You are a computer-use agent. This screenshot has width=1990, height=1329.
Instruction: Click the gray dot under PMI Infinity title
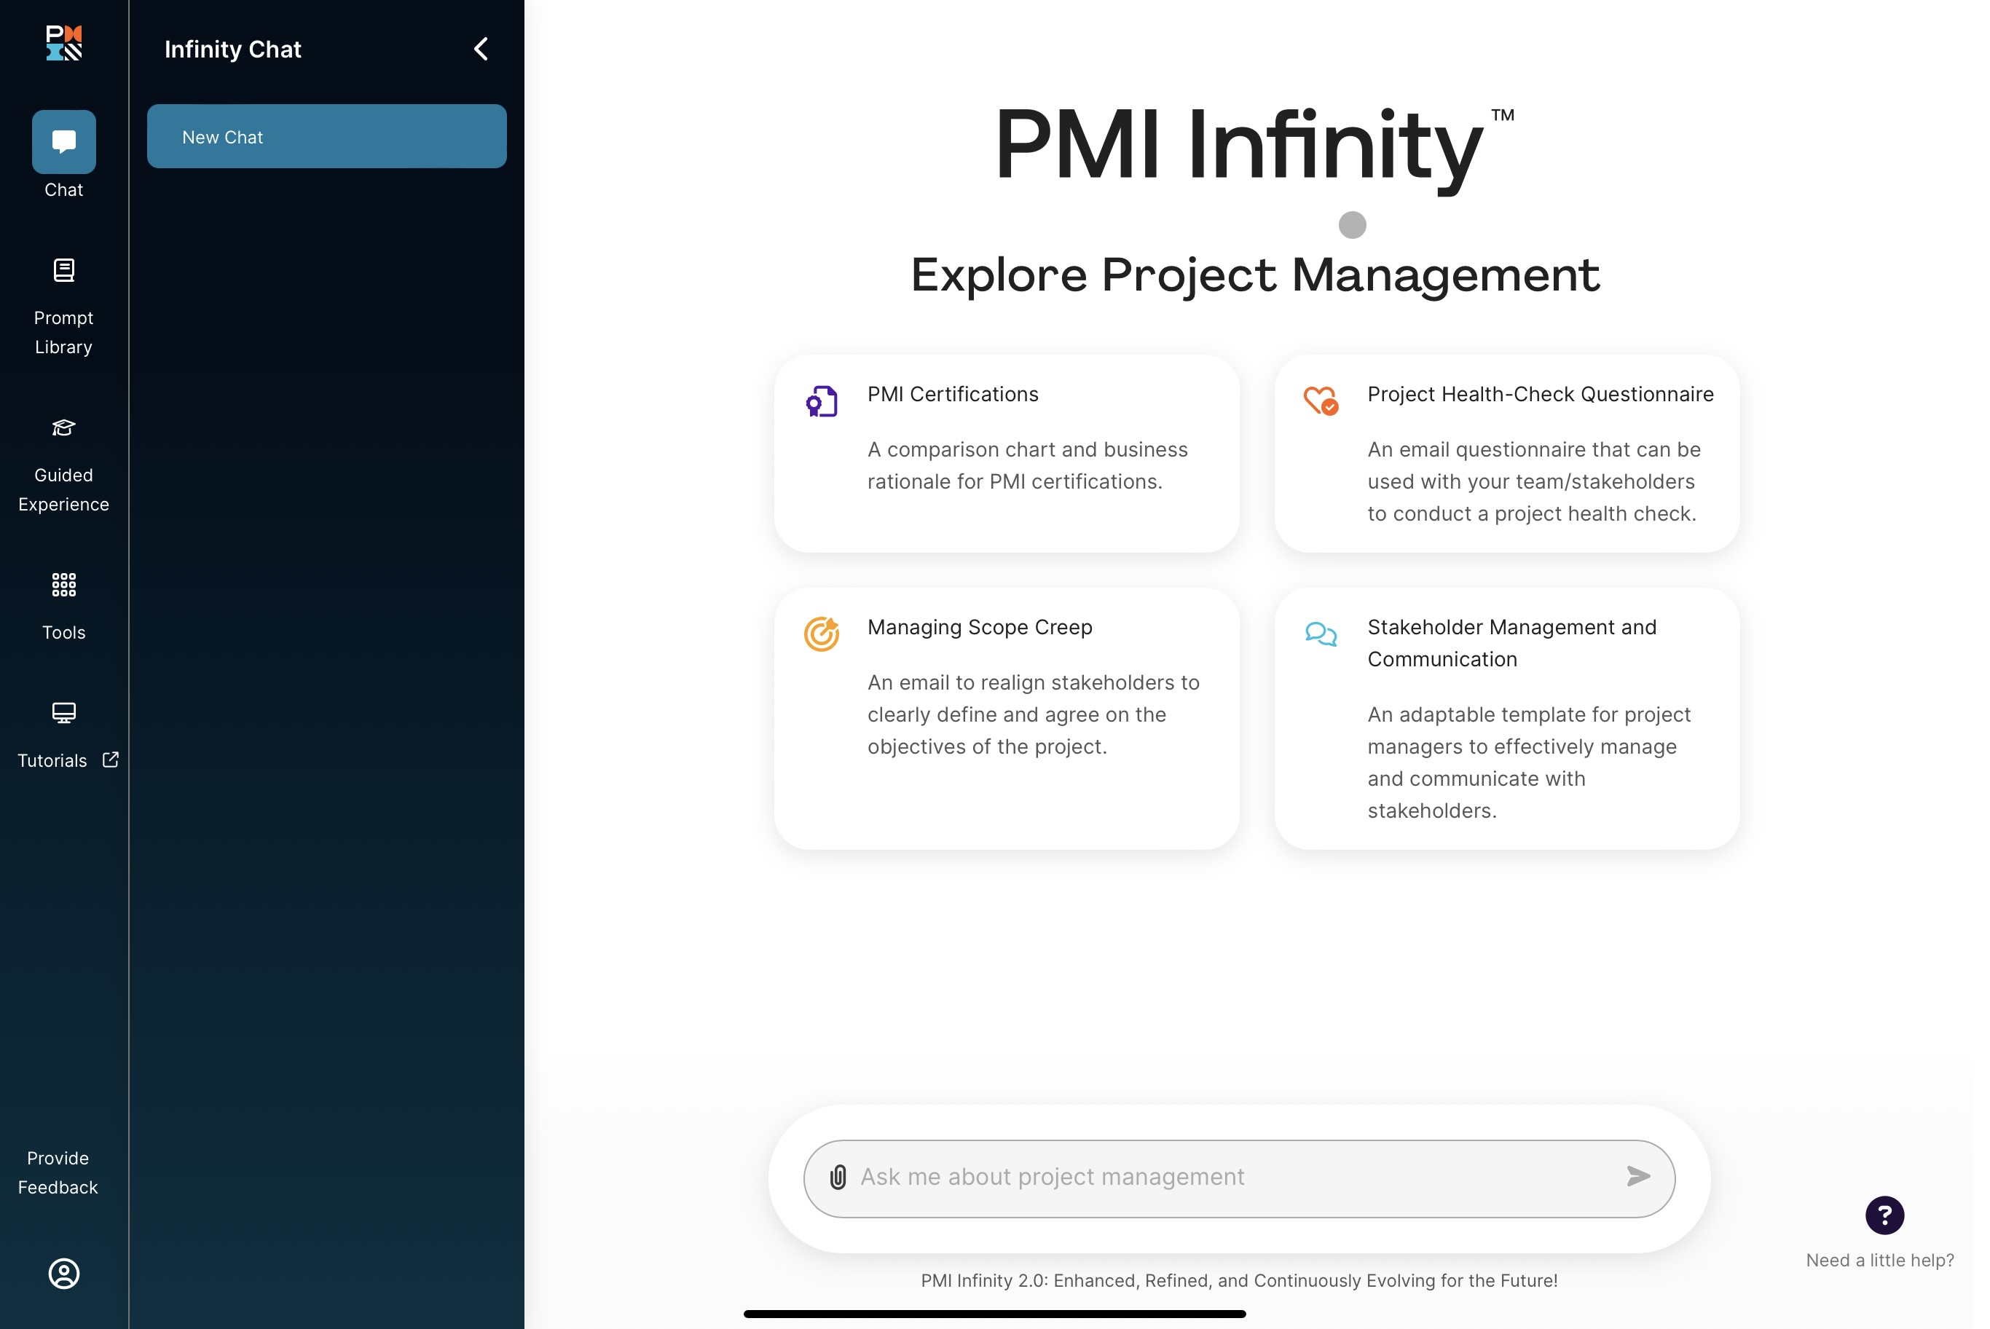point(1352,226)
